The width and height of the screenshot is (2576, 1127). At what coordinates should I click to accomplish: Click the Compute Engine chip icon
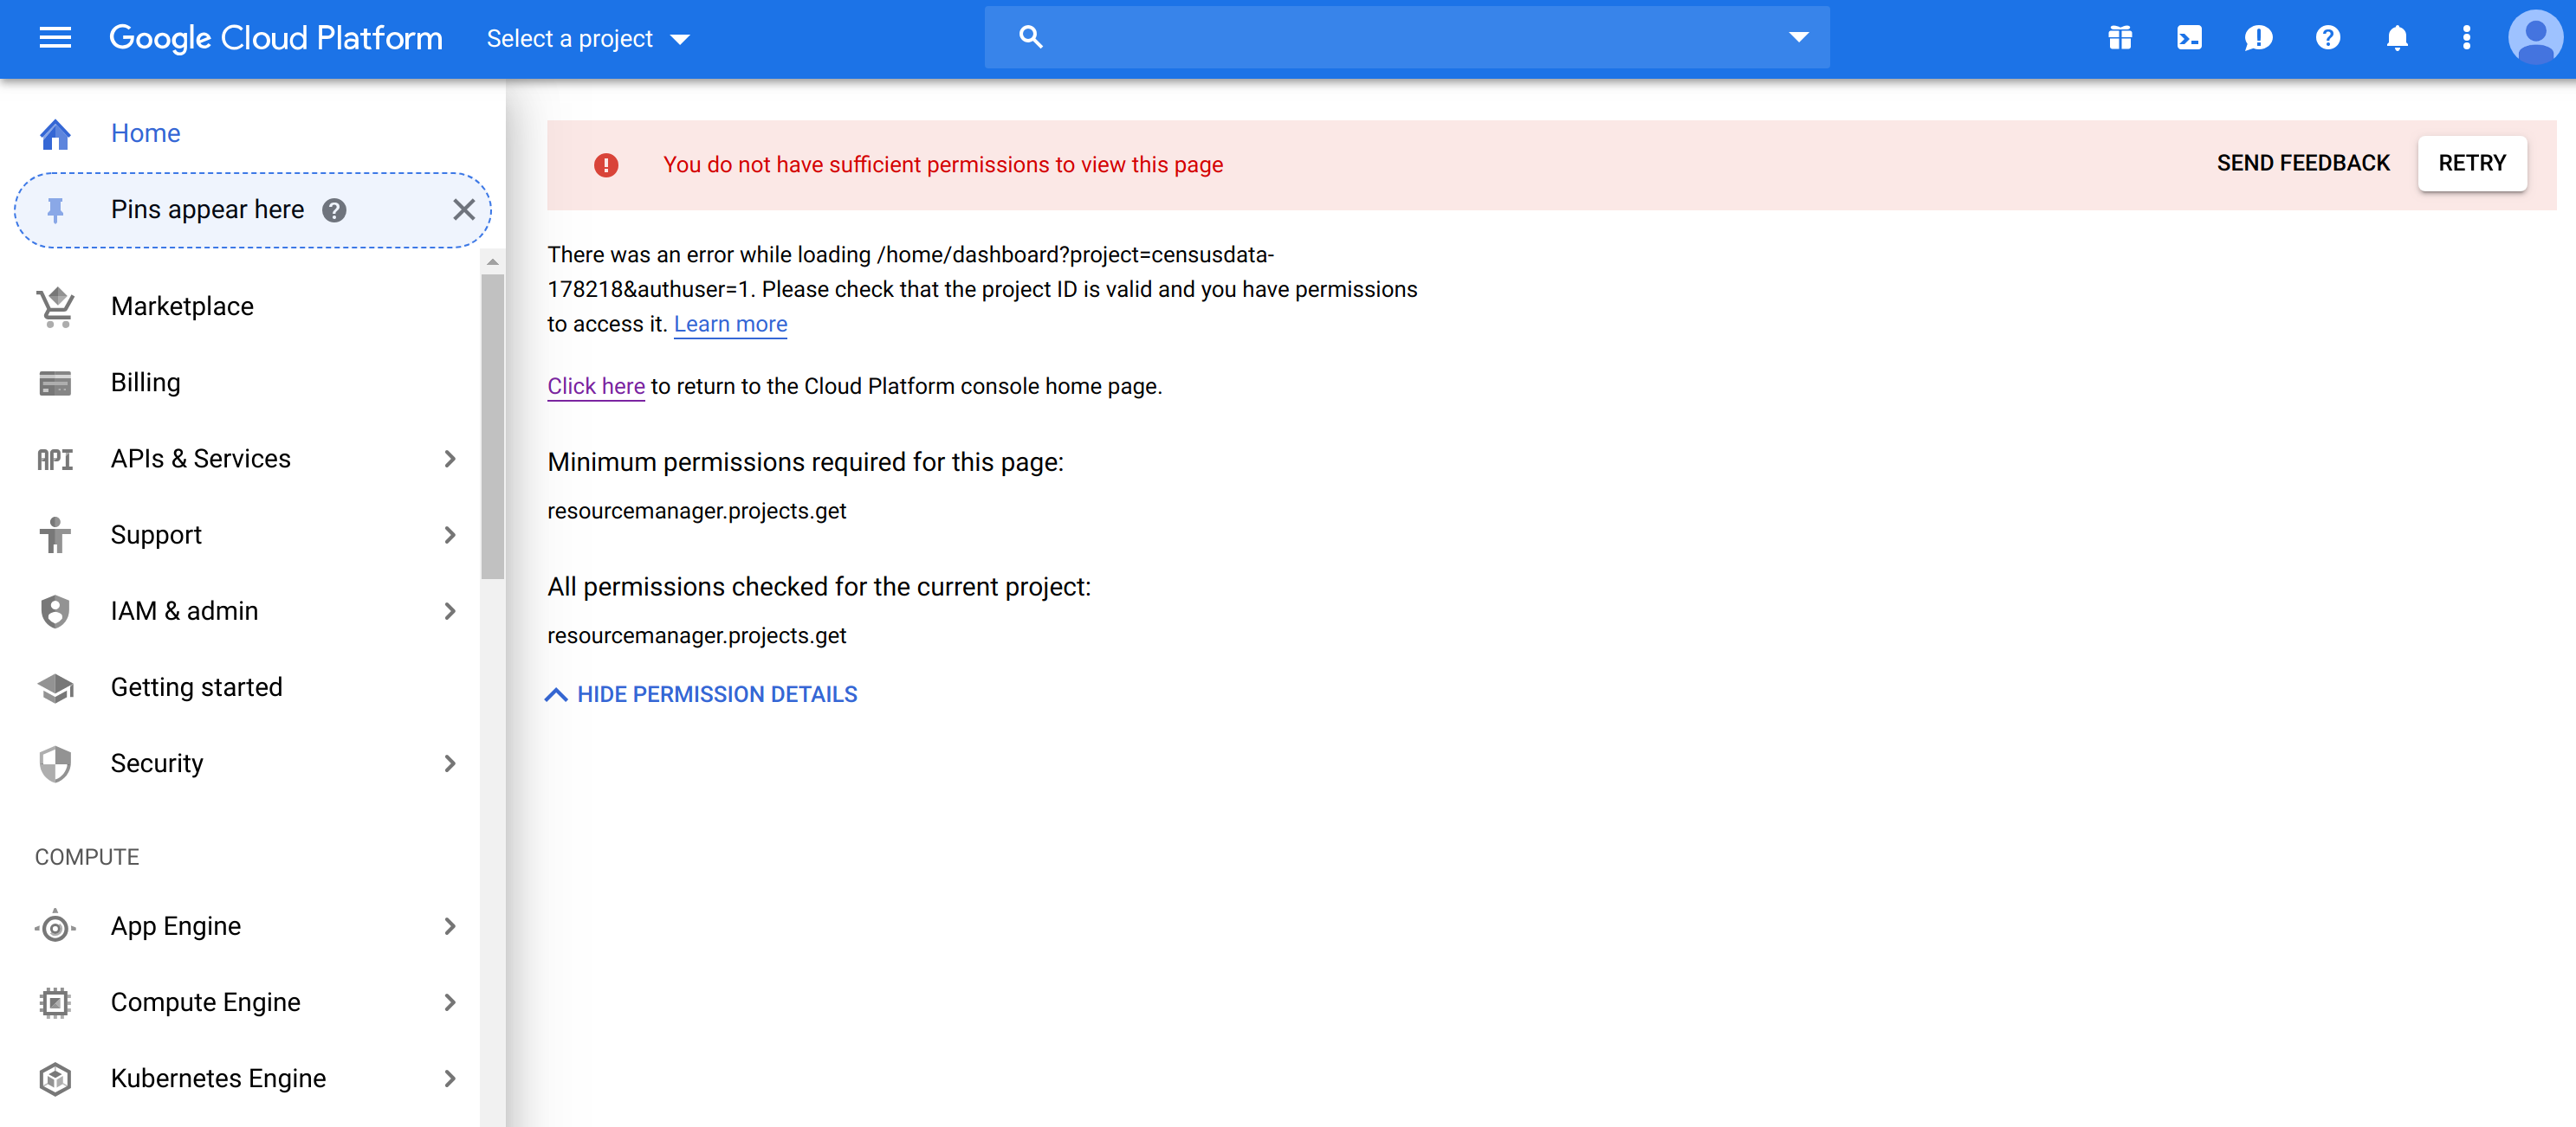55,1002
